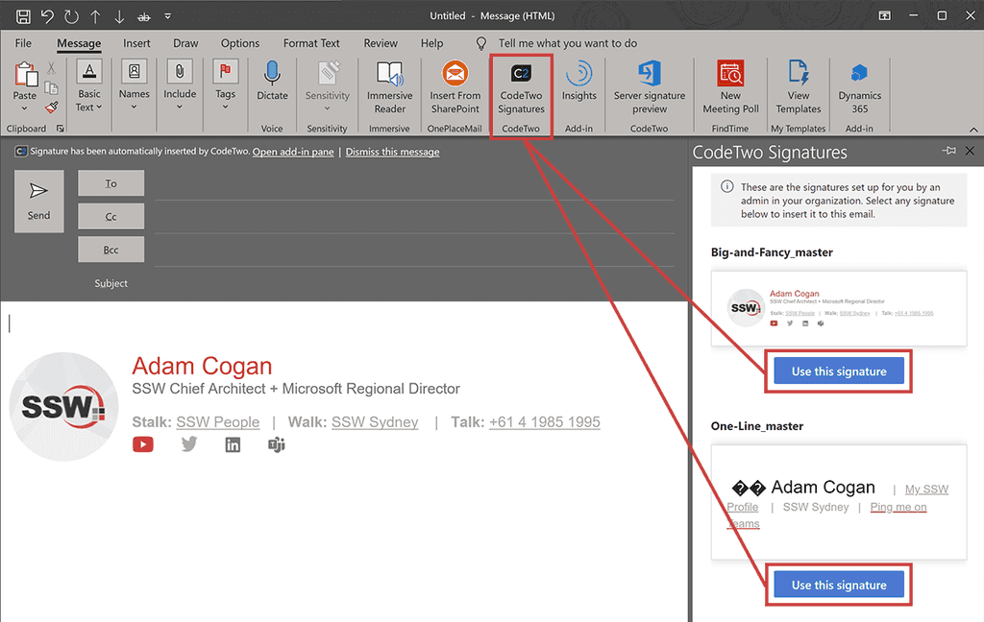Open the Immersive Reader tool

coord(389,86)
